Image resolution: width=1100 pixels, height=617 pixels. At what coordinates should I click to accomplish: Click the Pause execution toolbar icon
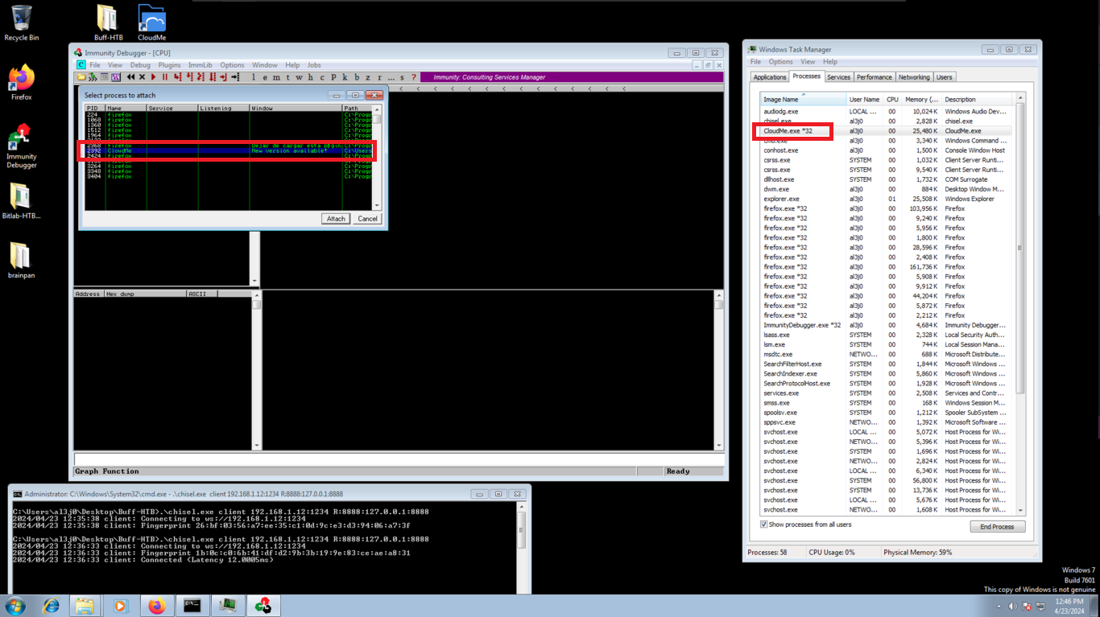click(x=164, y=77)
